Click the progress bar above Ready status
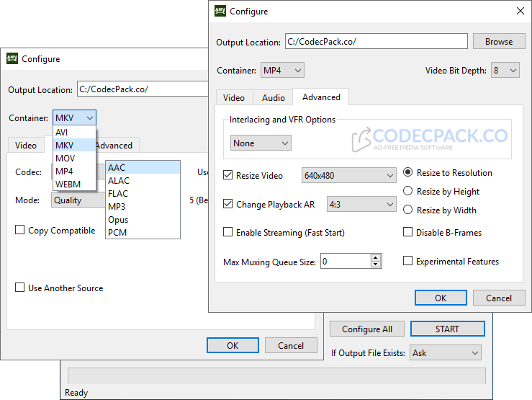This screenshot has height=400, width=532. (276, 375)
